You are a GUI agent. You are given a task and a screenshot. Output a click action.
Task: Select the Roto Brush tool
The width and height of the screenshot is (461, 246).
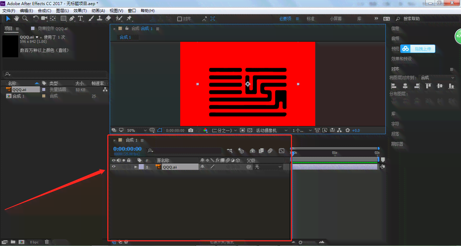(x=119, y=19)
